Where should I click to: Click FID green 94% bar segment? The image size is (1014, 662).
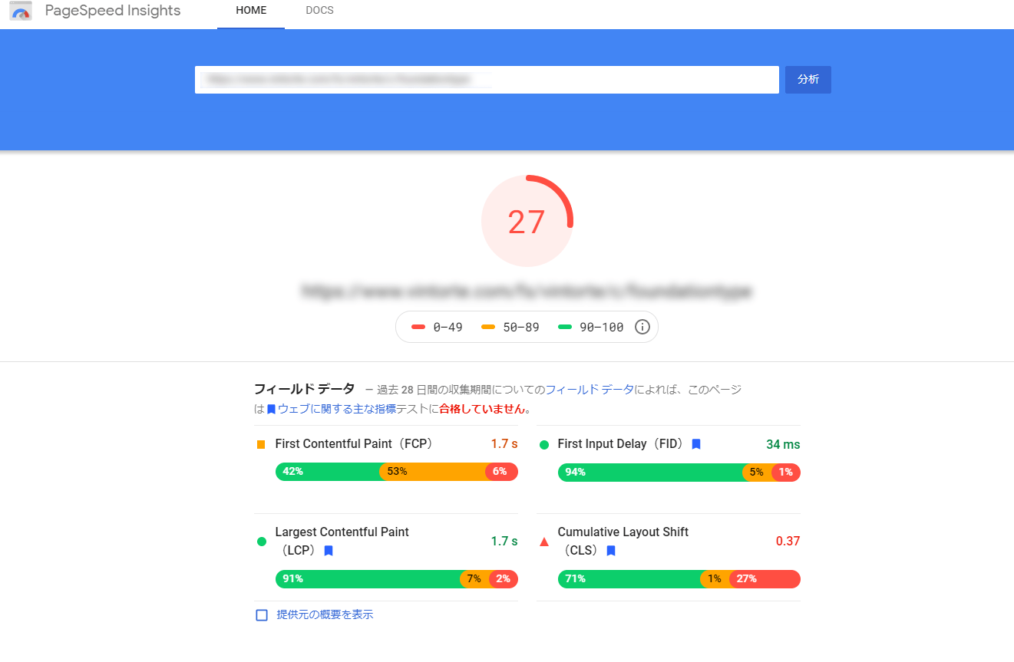[x=650, y=473]
